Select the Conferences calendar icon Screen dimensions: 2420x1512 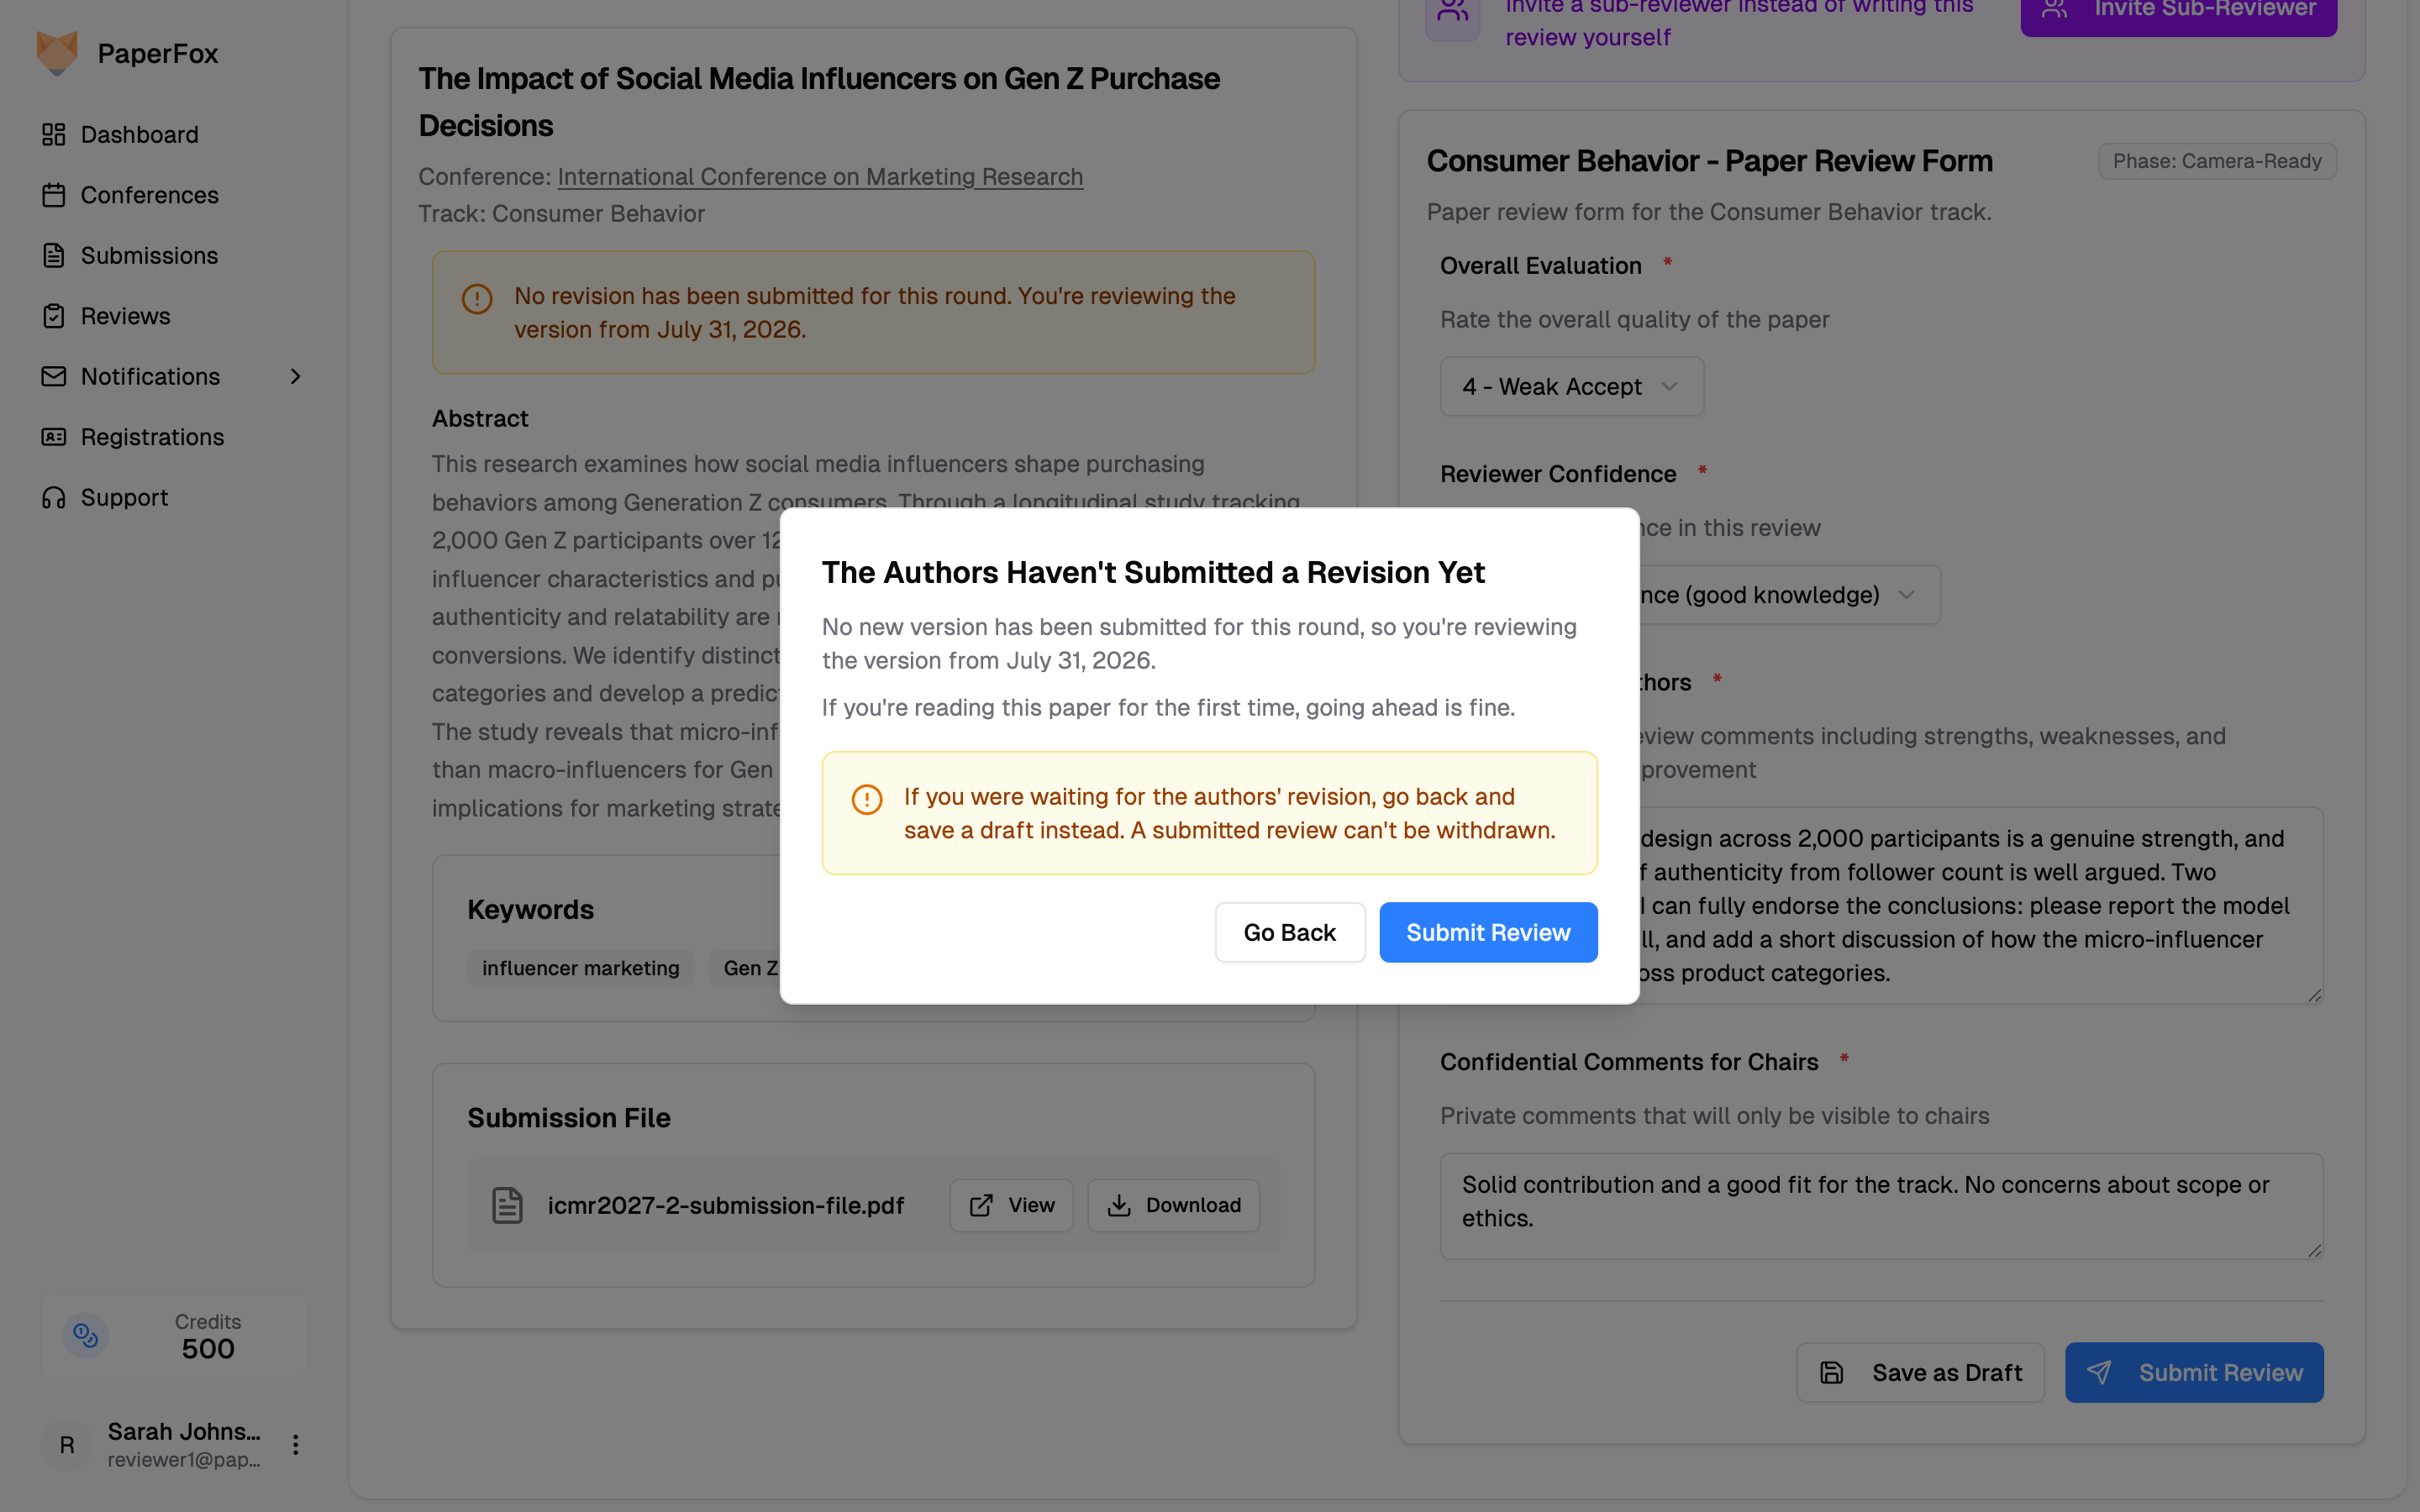54,195
